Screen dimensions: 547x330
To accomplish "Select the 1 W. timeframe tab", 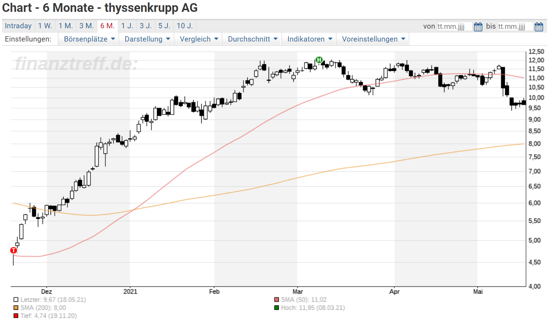I will pyautogui.click(x=45, y=26).
